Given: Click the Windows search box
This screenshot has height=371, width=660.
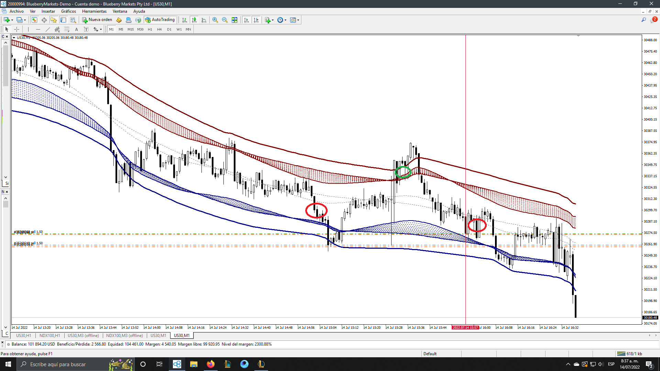Looking at the screenshot, I should click(58, 364).
